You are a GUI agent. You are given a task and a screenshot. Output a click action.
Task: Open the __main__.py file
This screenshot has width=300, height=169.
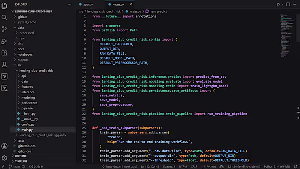tap(30, 119)
